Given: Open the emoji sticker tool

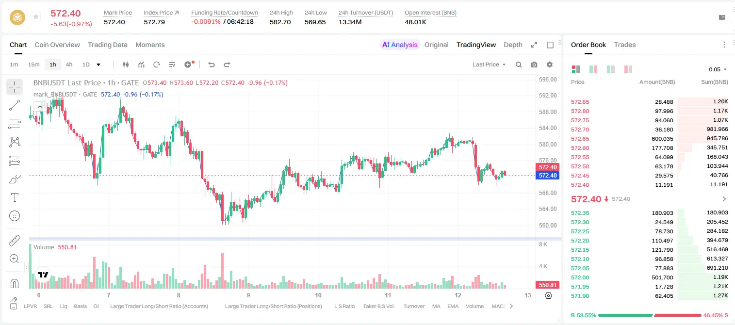Looking at the screenshot, I should tap(15, 216).
